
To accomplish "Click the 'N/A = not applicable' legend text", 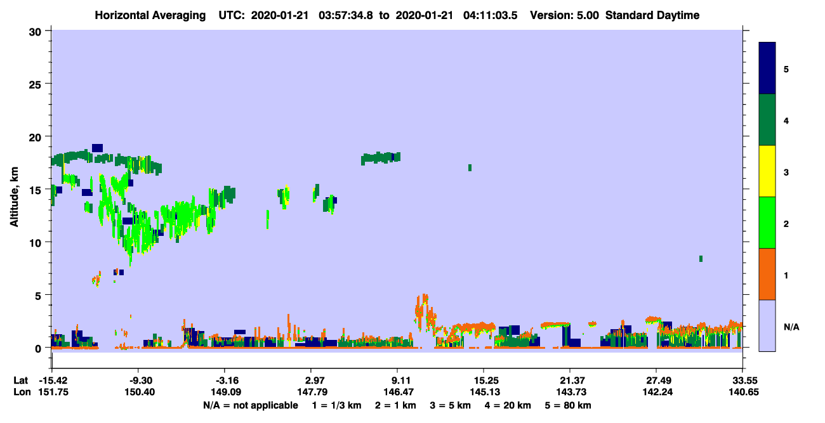I will tap(250, 405).
